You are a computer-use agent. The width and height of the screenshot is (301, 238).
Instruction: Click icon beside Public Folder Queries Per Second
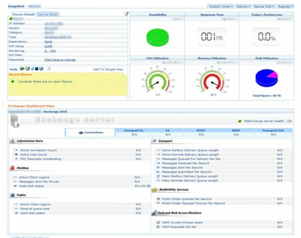point(159,199)
